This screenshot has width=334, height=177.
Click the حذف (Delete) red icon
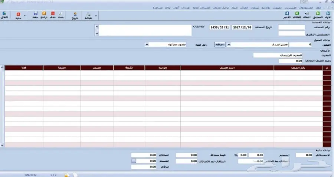pyautogui.click(x=52, y=16)
